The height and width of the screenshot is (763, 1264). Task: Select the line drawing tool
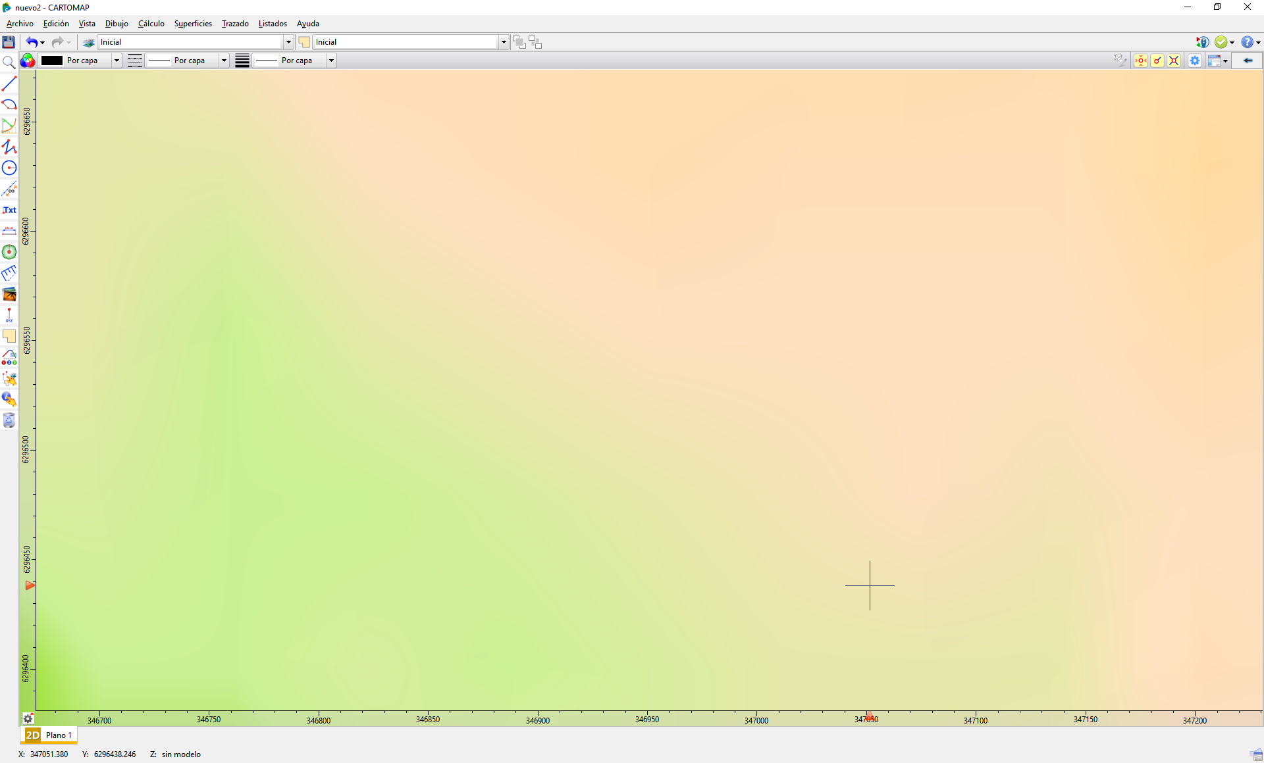click(9, 84)
